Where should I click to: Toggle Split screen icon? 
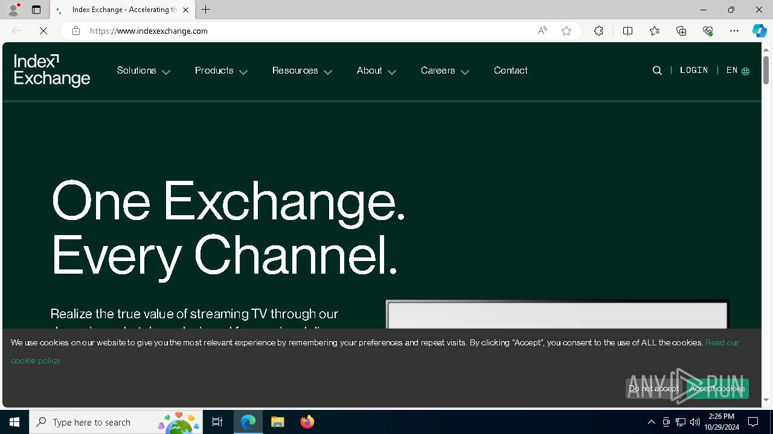(x=627, y=31)
